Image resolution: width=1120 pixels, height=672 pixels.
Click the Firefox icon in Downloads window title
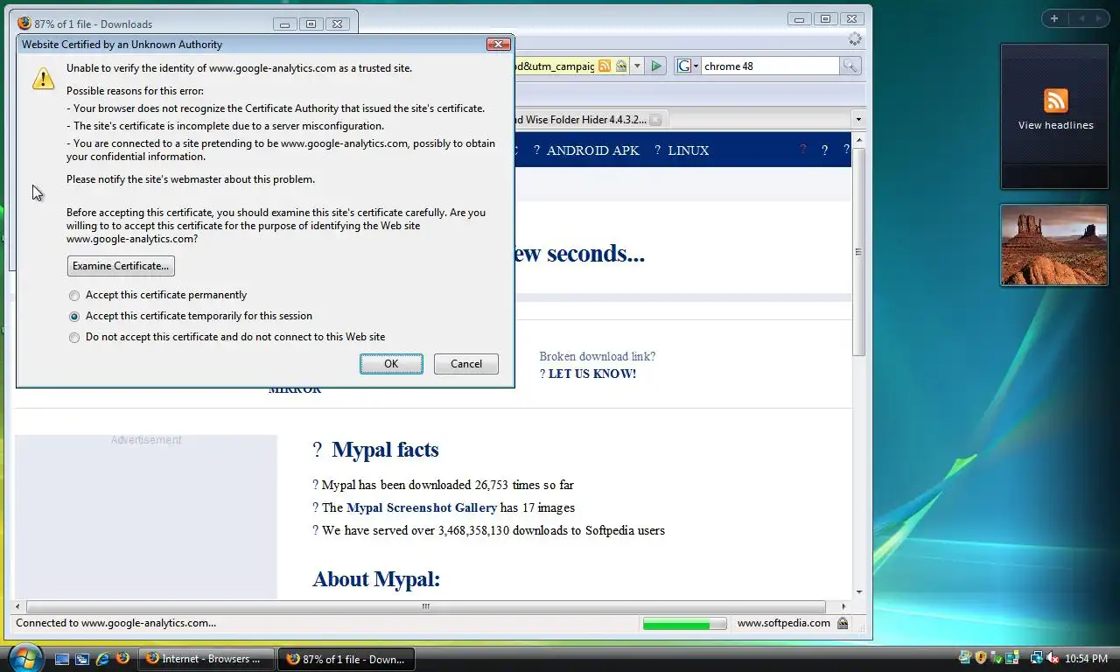pos(24,24)
